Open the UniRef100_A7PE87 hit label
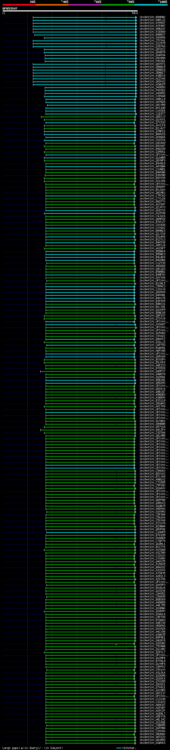This screenshot has height=750, width=170. point(152,23)
